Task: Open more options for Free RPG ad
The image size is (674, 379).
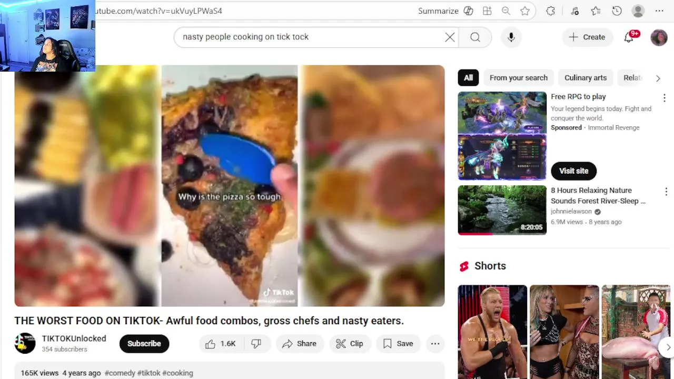Action: pos(665,98)
